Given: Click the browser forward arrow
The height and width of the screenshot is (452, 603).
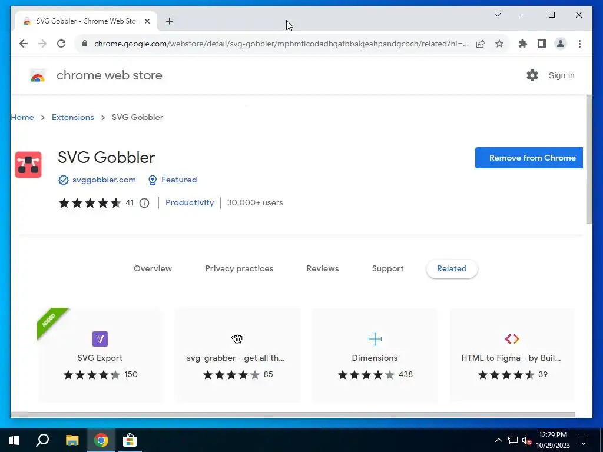Looking at the screenshot, I should pyautogui.click(x=42, y=44).
